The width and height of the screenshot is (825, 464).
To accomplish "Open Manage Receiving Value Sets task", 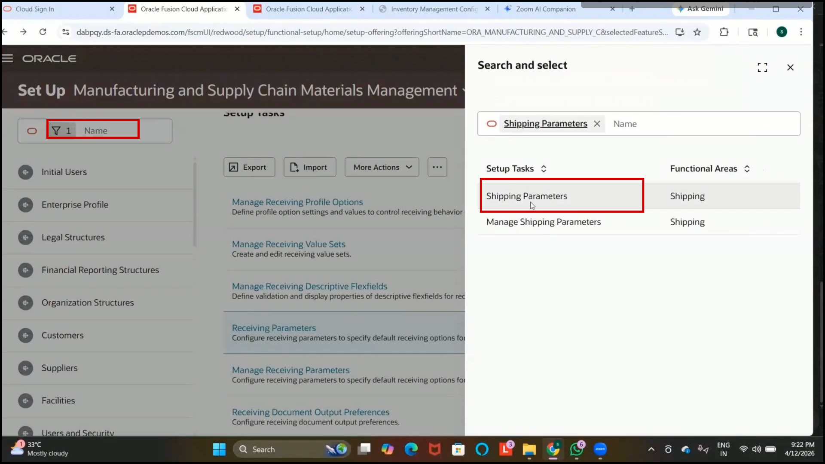I will [x=289, y=244].
